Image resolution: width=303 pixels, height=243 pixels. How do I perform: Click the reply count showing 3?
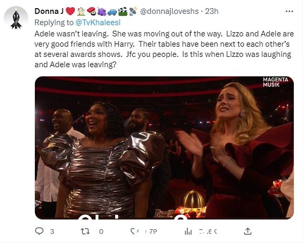pyautogui.click(x=52, y=231)
